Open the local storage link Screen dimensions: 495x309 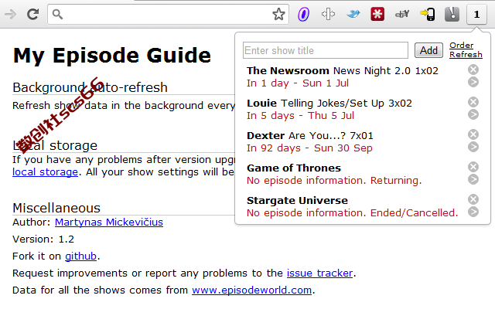point(45,172)
